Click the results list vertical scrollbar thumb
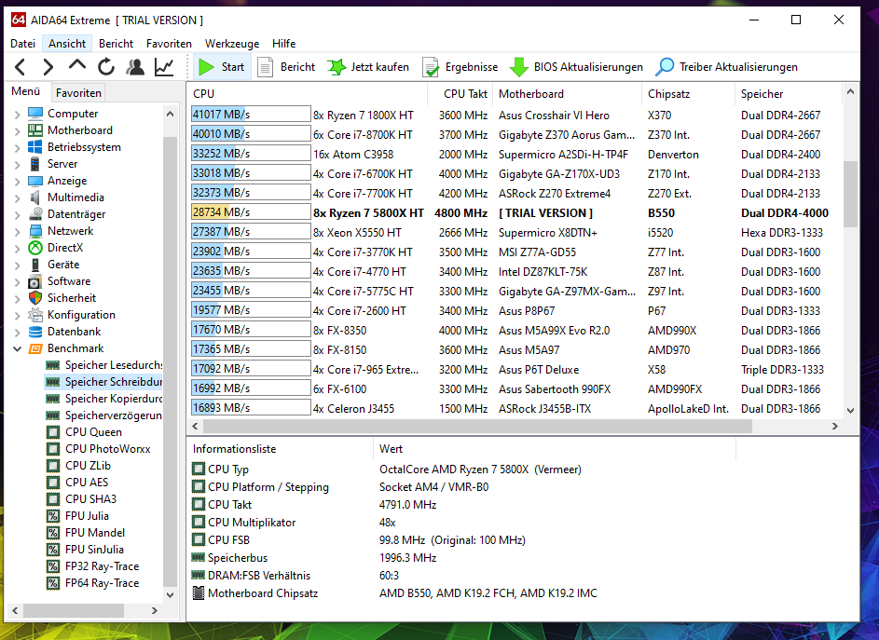 tap(850, 194)
